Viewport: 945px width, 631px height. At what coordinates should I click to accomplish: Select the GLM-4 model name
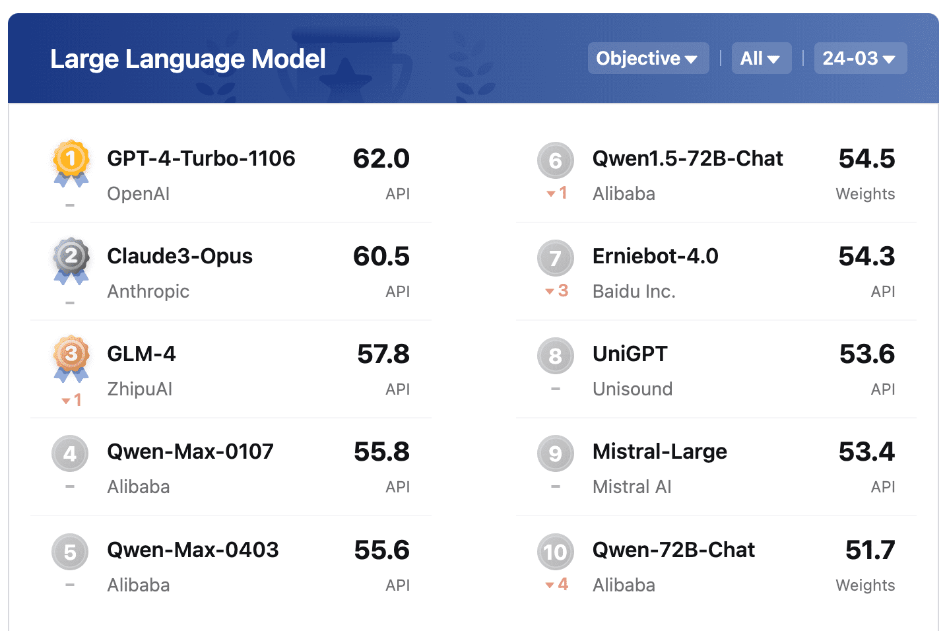tap(141, 354)
